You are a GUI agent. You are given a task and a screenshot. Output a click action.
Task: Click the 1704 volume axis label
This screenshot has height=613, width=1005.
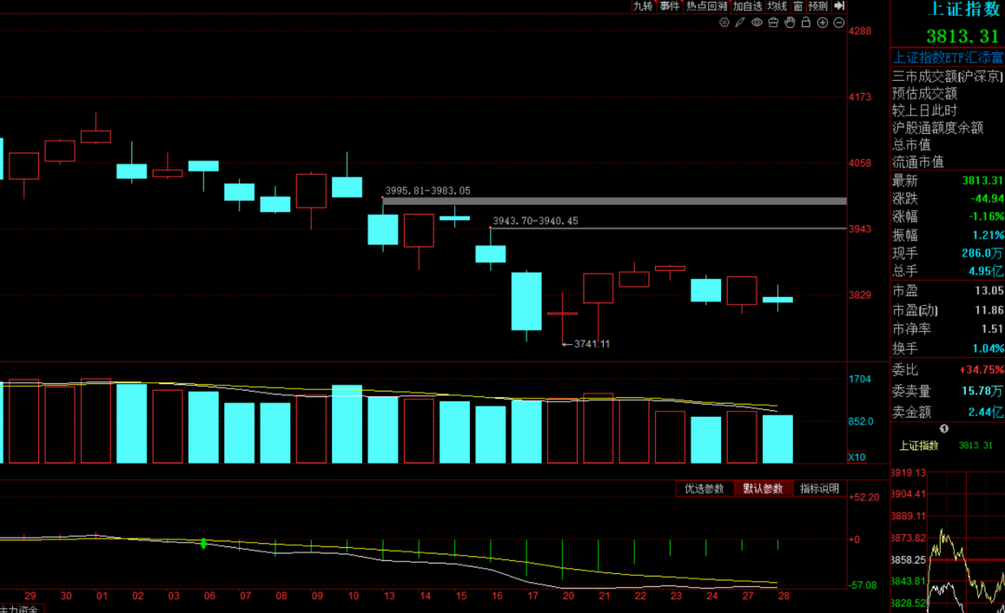(860, 379)
